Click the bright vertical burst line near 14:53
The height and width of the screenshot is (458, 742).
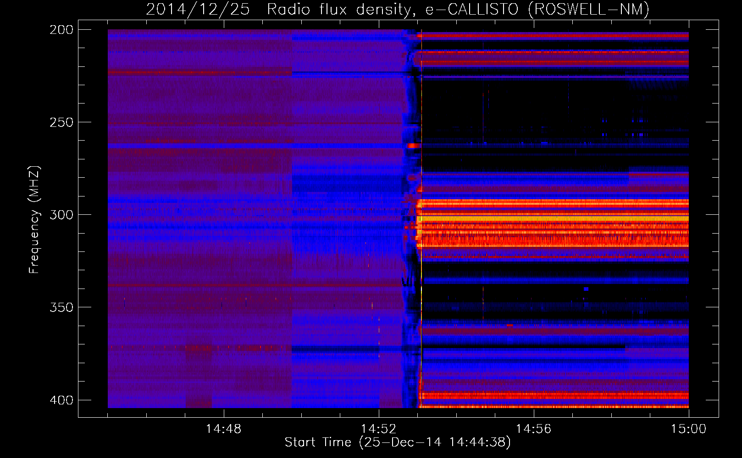point(421,219)
